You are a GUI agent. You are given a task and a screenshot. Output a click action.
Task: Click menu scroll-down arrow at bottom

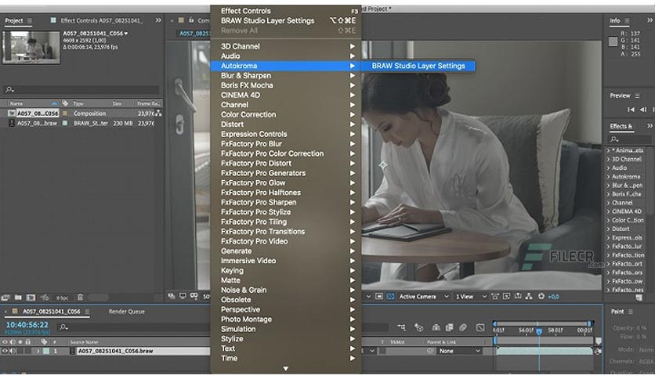point(286,369)
